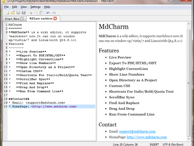Open the http://www.mdcharm.com homepage link
Image resolution: width=194 pixels, height=146 pixels.
pyautogui.click(x=147, y=137)
